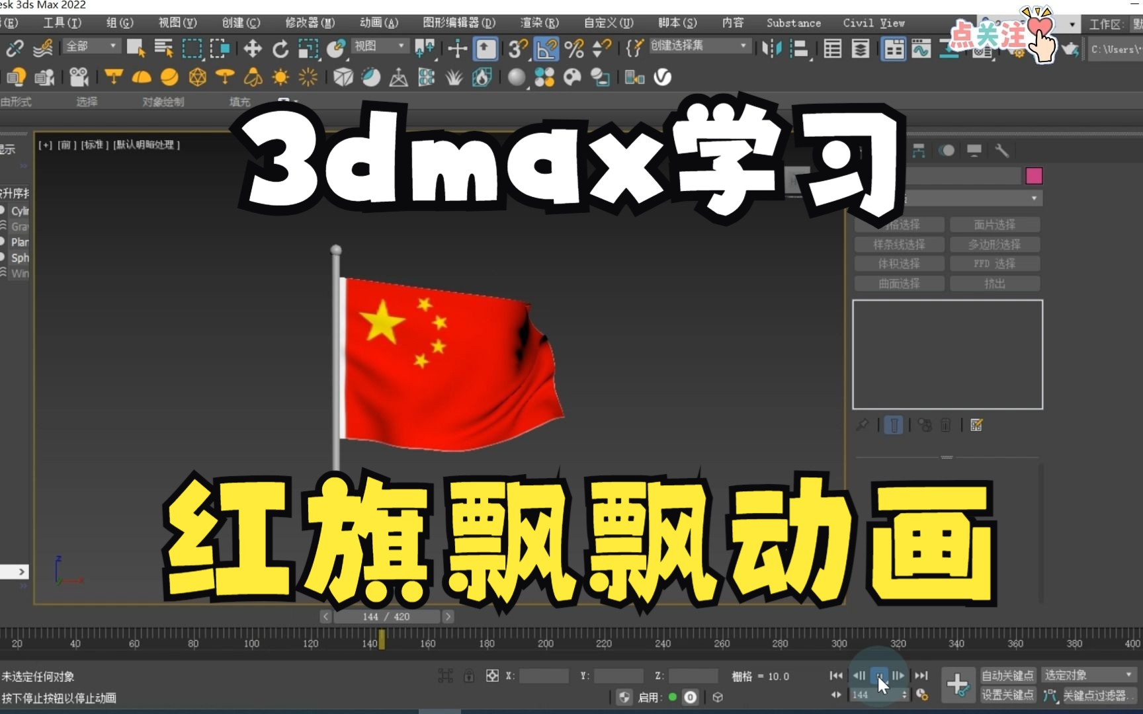Enable 自动关键点 auto key mode
This screenshot has width=1143, height=714.
click(x=1007, y=675)
